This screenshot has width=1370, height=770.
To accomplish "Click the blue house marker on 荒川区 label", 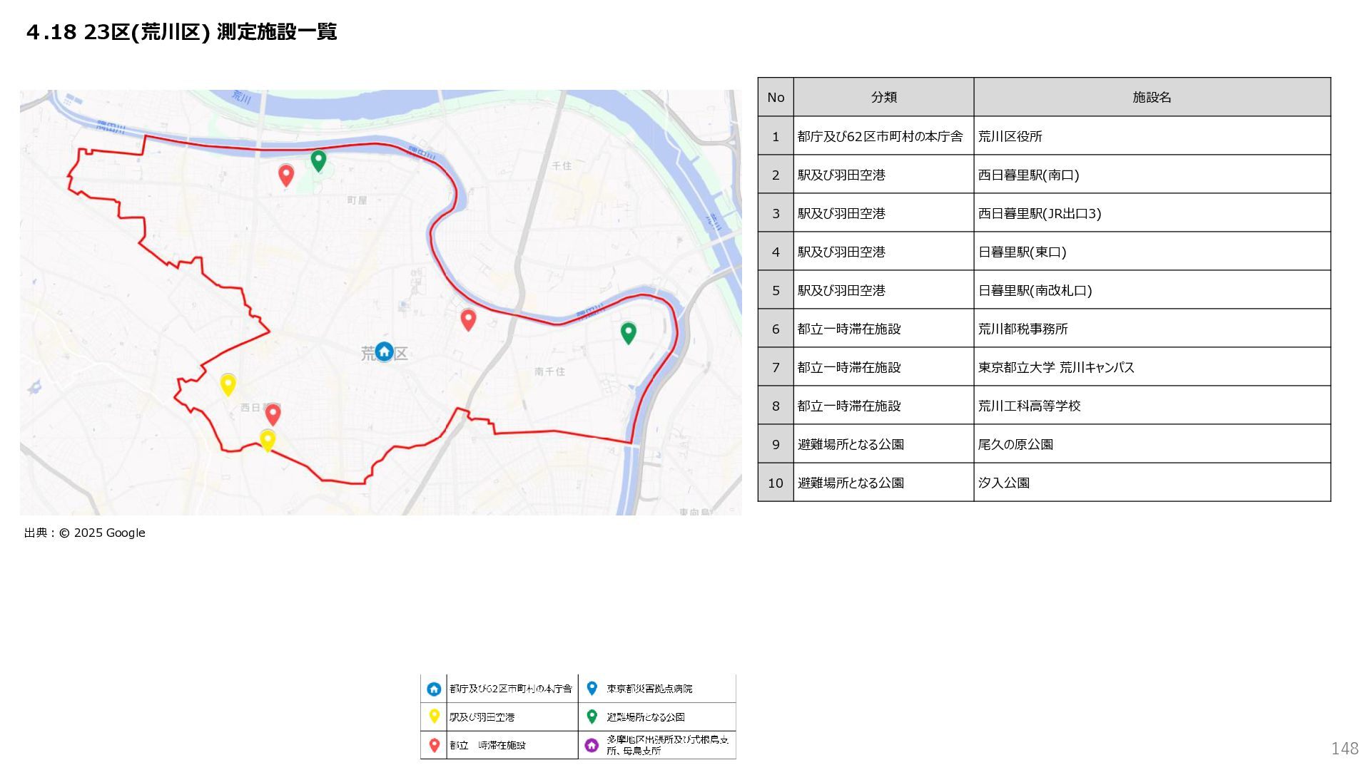I will click(x=384, y=351).
